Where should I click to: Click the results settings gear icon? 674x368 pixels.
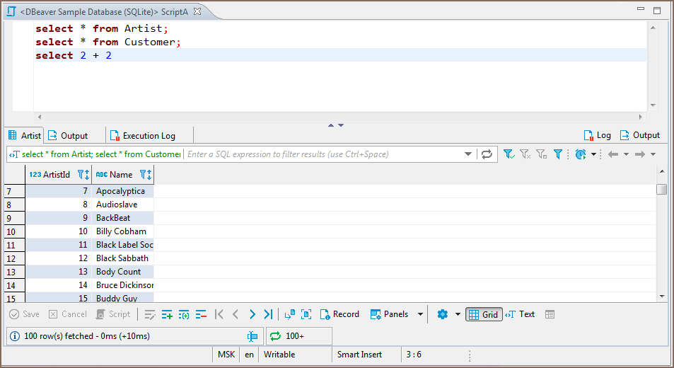443,314
